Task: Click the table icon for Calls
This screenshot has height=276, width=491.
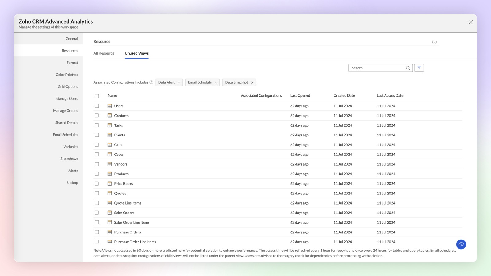Action: point(110,145)
